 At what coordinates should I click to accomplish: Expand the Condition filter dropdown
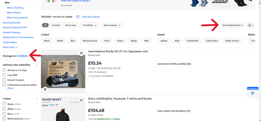point(90,25)
